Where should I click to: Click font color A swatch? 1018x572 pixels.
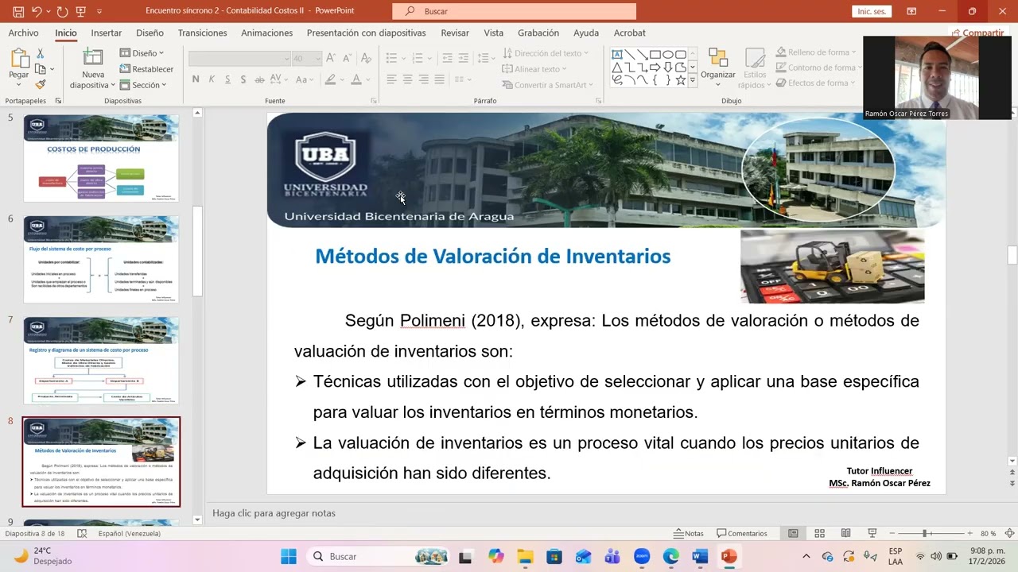[x=357, y=79]
